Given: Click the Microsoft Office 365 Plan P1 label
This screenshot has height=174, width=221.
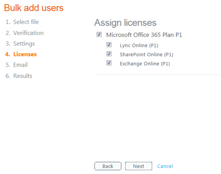Looking at the screenshot, I should [144, 35].
